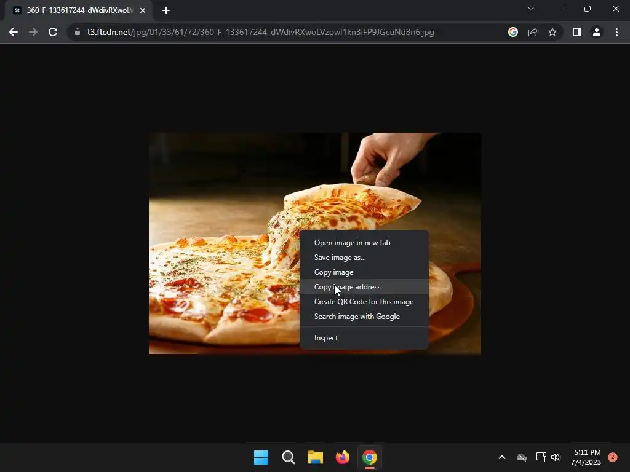Select the 360_F_133617244 browser tab
Image resolution: width=630 pixels, height=472 pixels.
[79, 11]
